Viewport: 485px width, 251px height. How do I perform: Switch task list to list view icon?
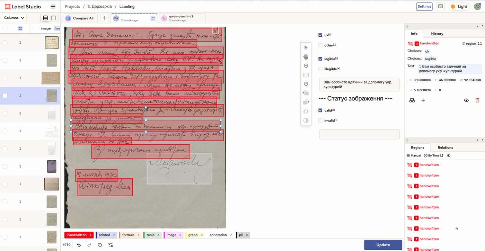45,18
